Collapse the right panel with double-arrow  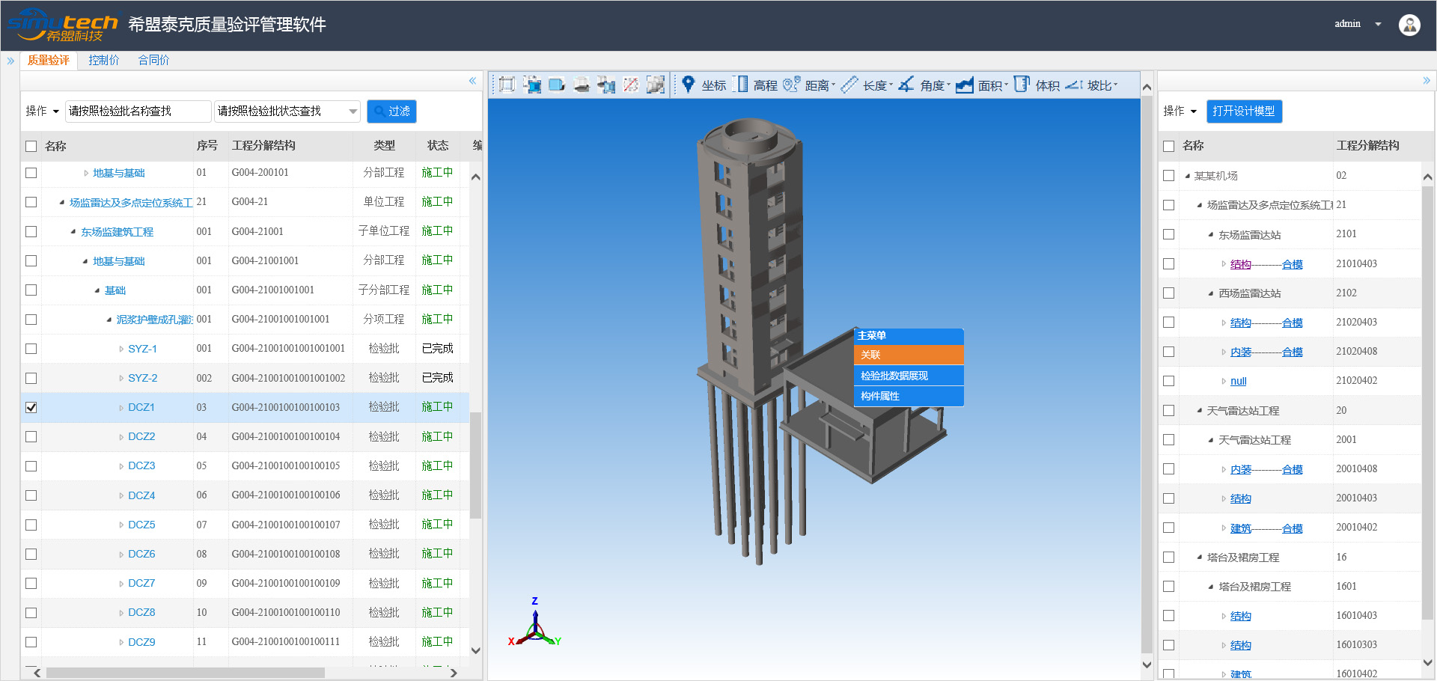coord(1427,81)
